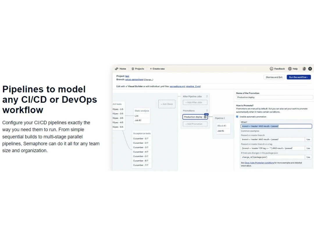The width and height of the screenshot is (314, 235).
Task: Click the Create new option
Action: [x=157, y=69]
